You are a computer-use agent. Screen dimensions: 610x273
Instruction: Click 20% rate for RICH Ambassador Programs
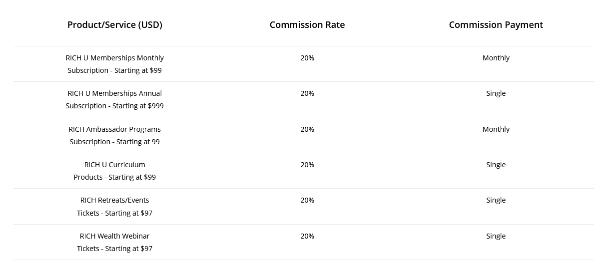tap(307, 129)
